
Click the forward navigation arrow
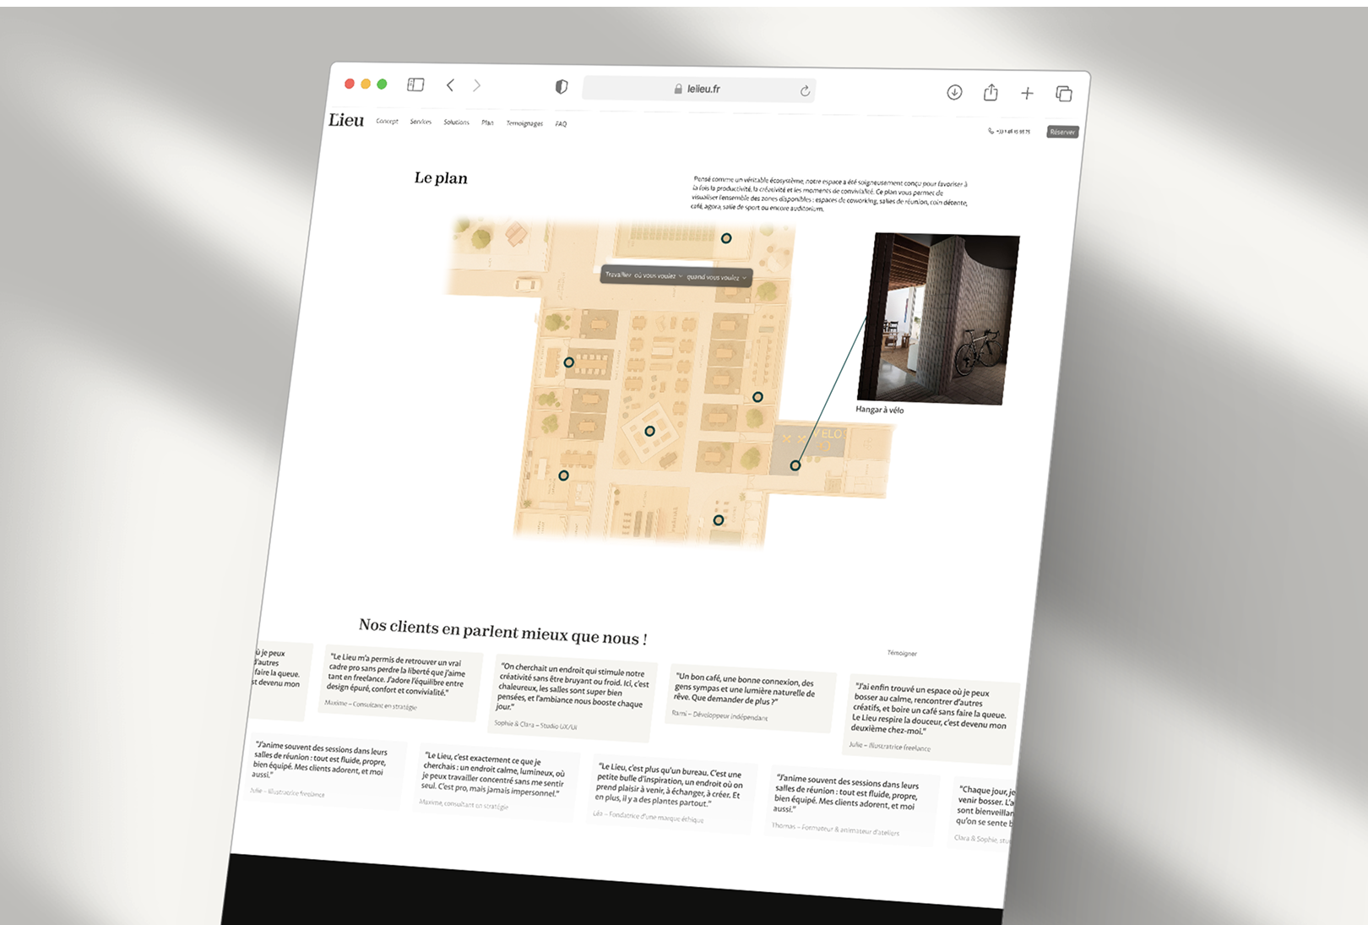coord(477,85)
